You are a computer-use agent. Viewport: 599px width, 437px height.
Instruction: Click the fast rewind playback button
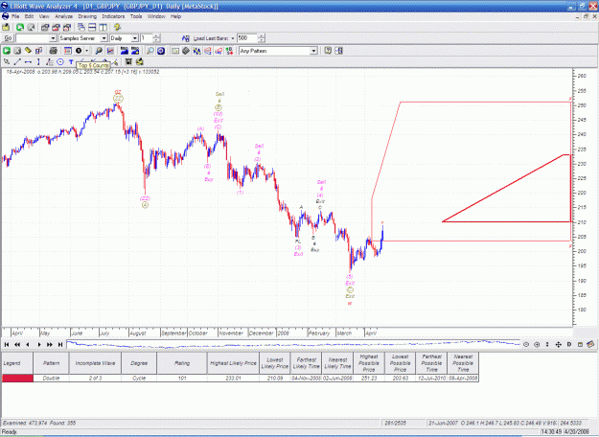pyautogui.click(x=17, y=345)
